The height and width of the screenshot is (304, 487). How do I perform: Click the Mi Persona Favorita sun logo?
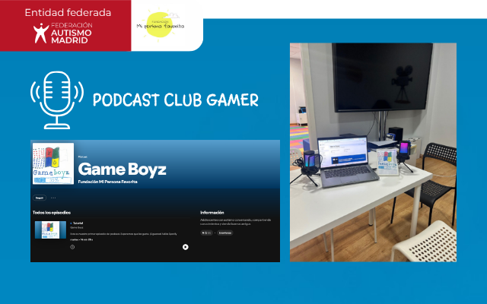point(160,25)
